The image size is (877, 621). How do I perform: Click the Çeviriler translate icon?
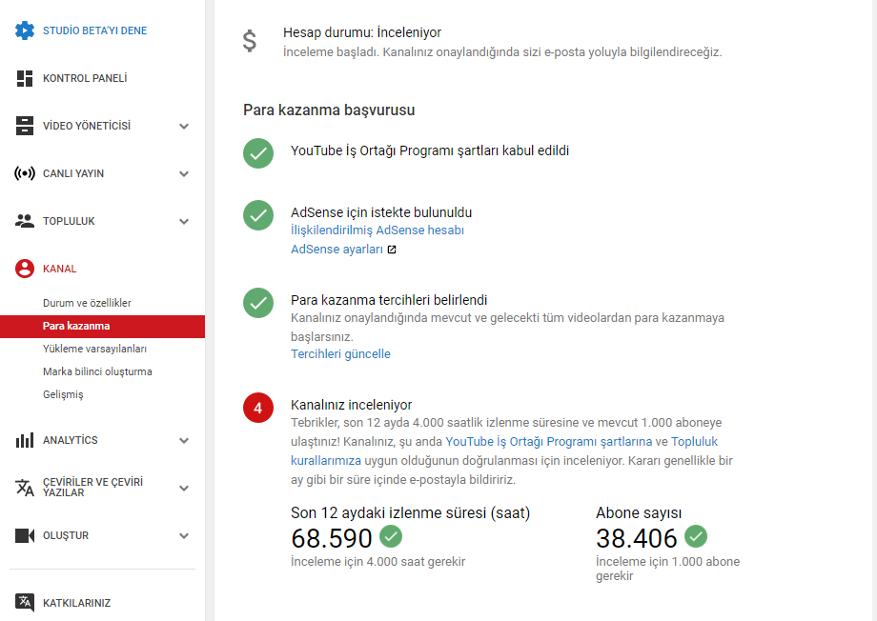click(x=25, y=488)
